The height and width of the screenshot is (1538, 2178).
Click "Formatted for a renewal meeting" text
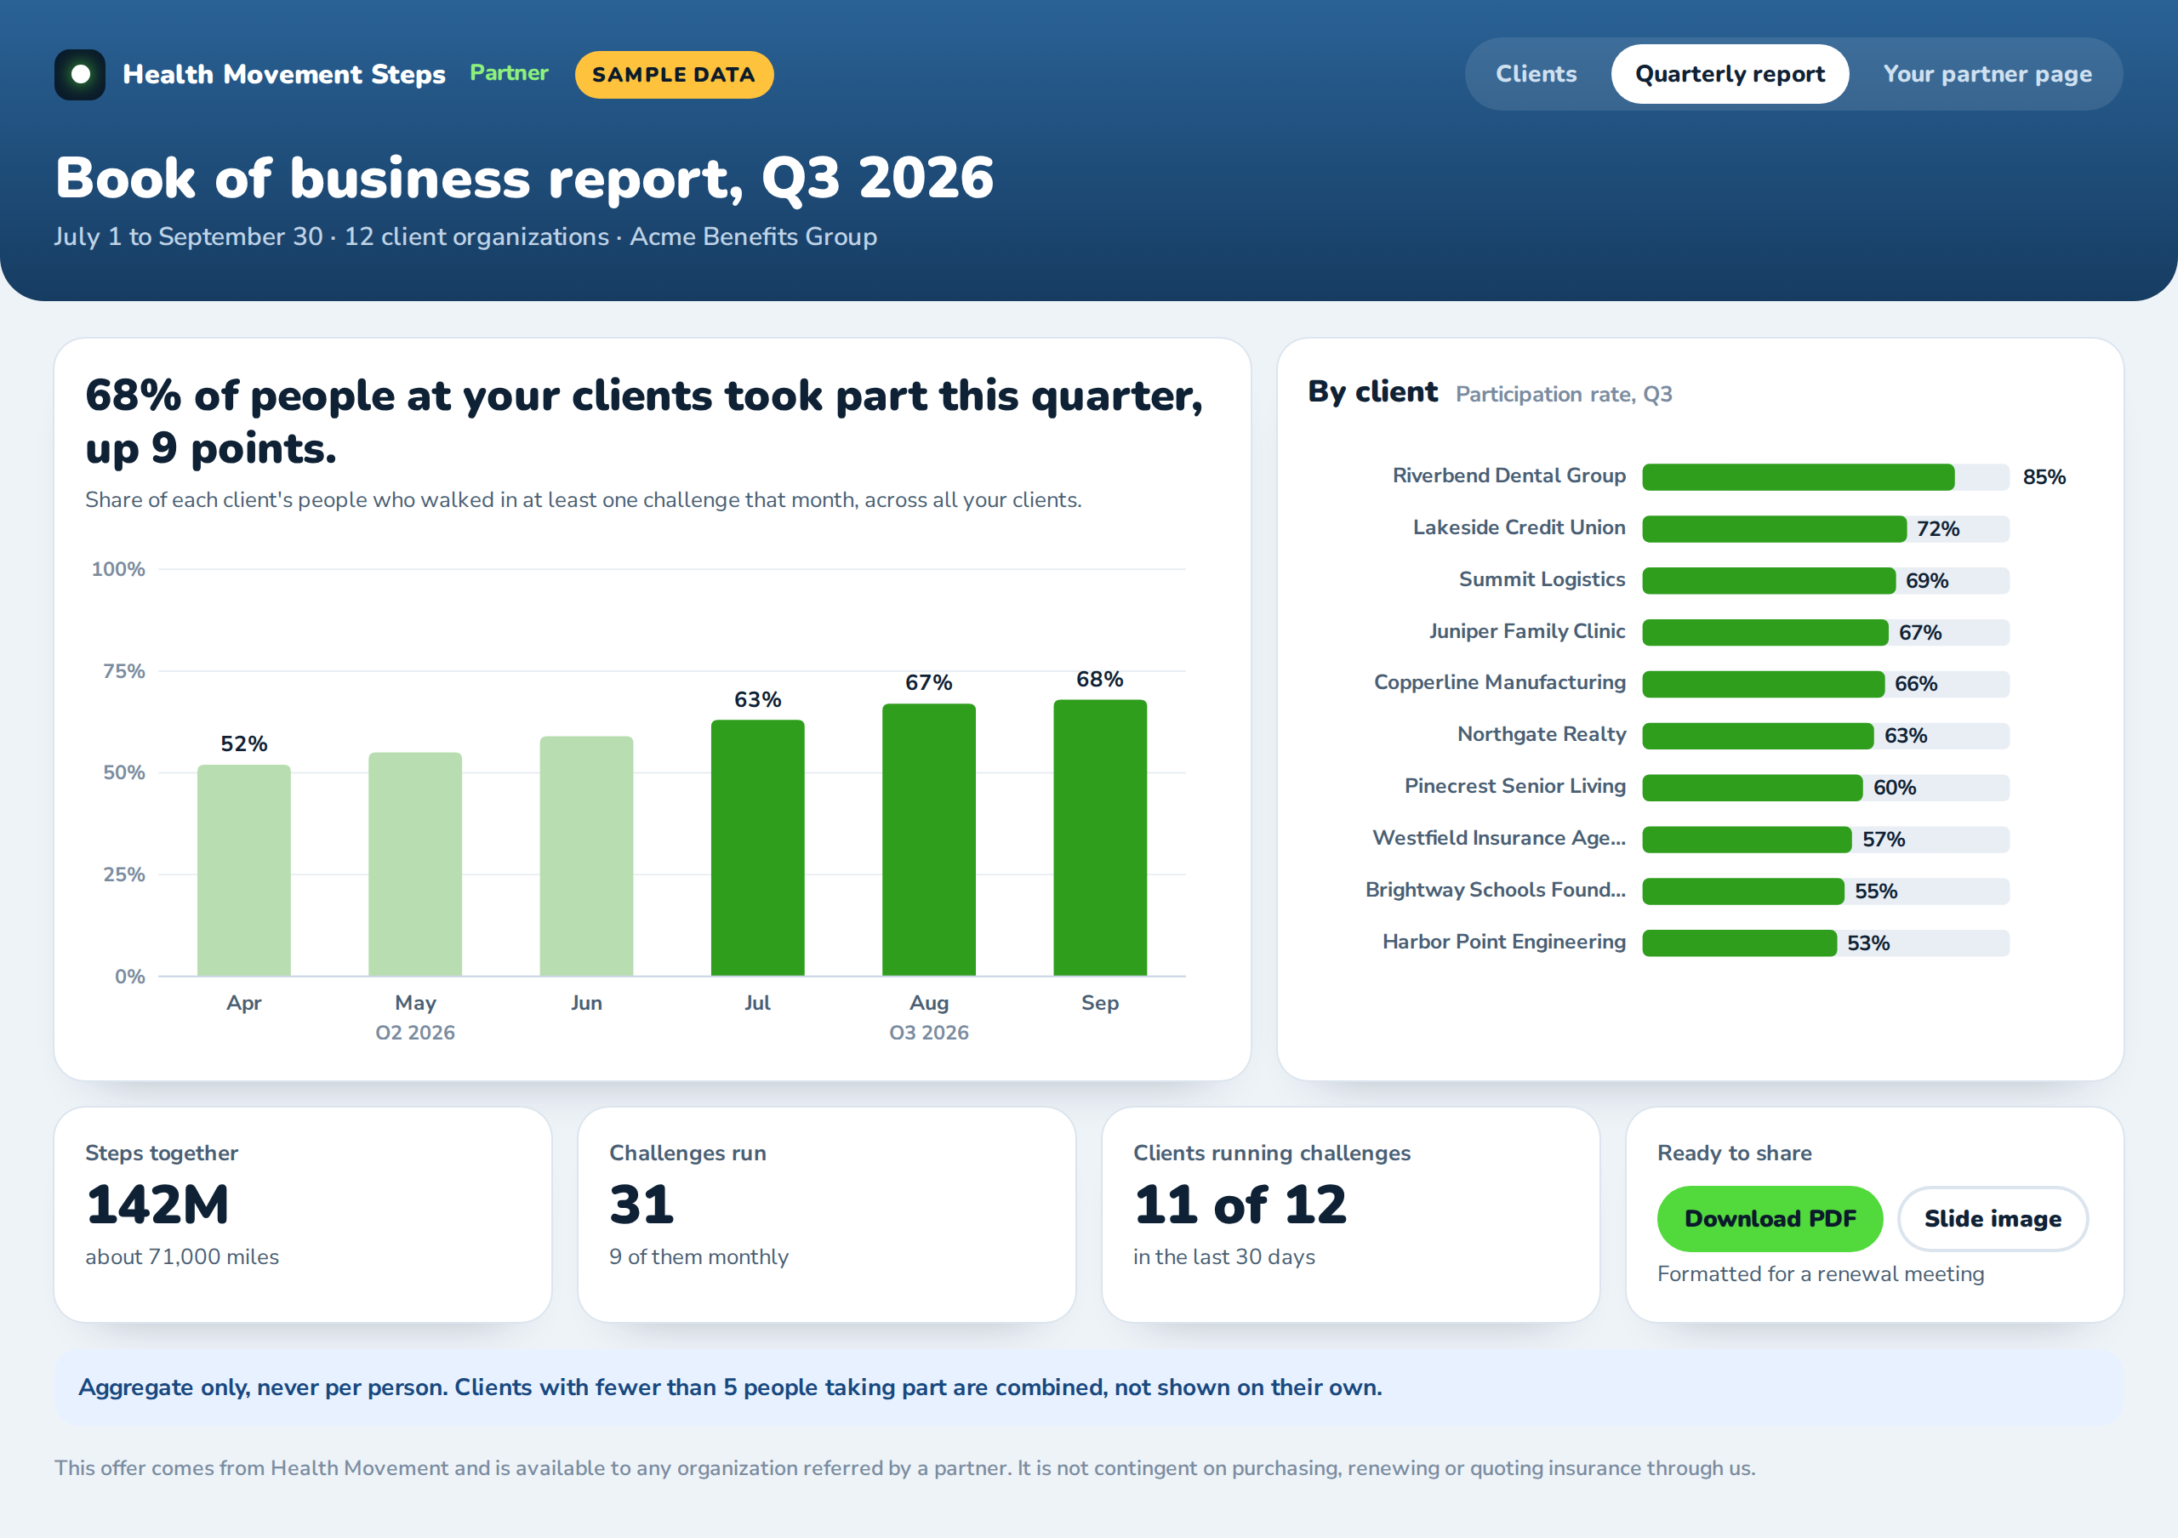point(1820,1273)
